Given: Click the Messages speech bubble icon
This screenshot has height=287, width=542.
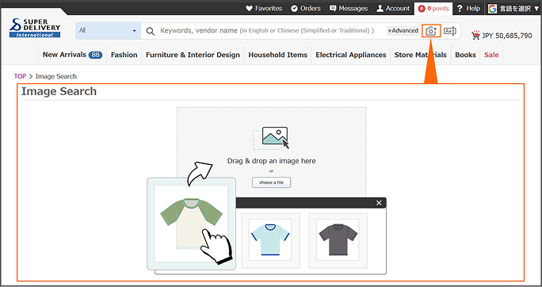Looking at the screenshot, I should point(333,8).
